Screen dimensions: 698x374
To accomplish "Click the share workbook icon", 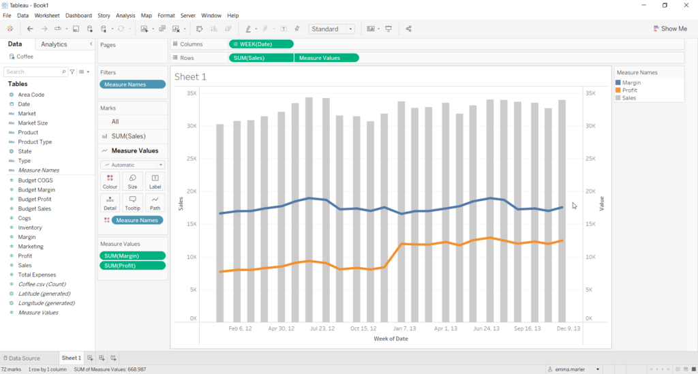I will pyautogui.click(x=409, y=29).
